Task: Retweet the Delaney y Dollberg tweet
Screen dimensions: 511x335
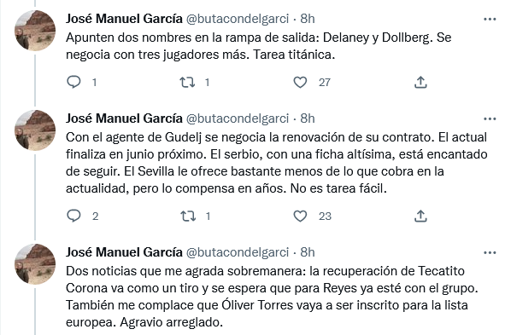Action: click(188, 82)
